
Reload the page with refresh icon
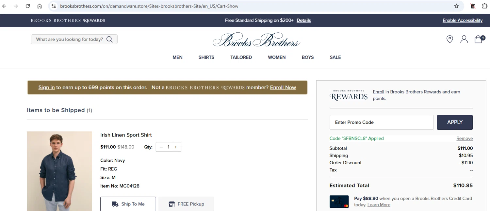[x=28, y=6]
